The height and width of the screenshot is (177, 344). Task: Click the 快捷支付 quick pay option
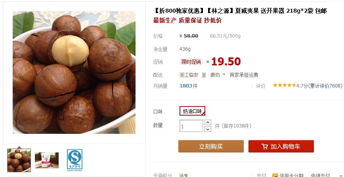pyautogui.click(x=321, y=175)
